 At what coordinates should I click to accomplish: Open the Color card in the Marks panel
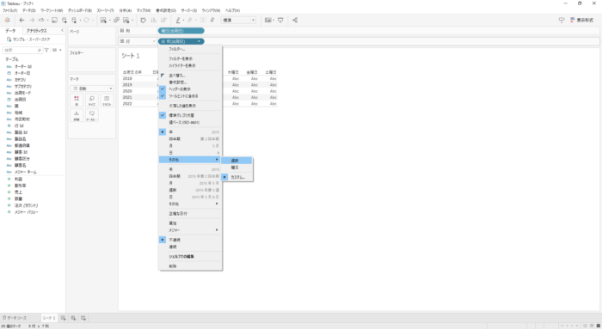(77, 101)
